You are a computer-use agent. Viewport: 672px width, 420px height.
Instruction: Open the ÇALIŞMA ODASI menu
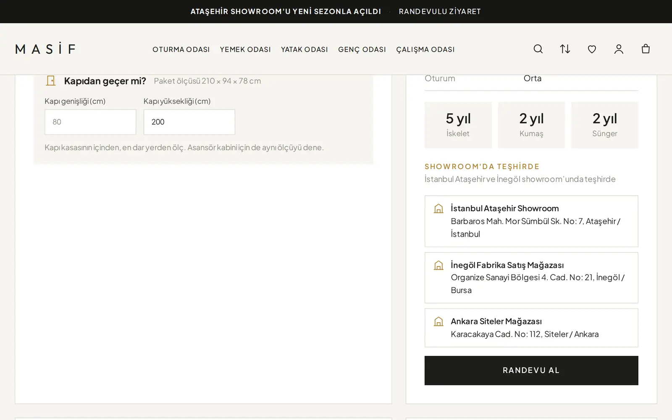(x=425, y=50)
